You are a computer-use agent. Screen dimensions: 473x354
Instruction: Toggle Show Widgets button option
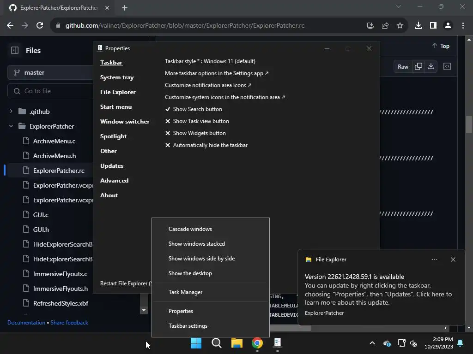(195, 133)
